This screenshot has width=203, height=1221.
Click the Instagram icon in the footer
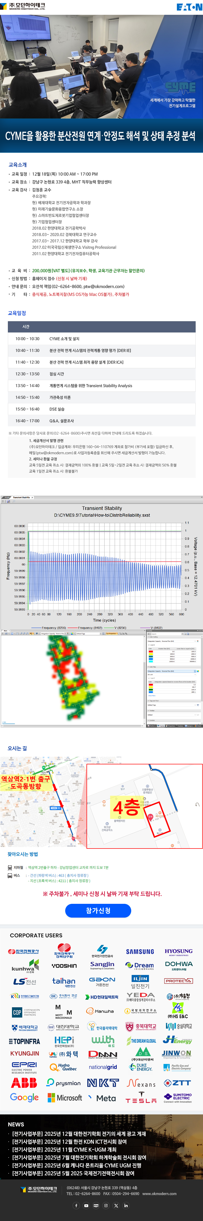pyautogui.click(x=106, y=1205)
